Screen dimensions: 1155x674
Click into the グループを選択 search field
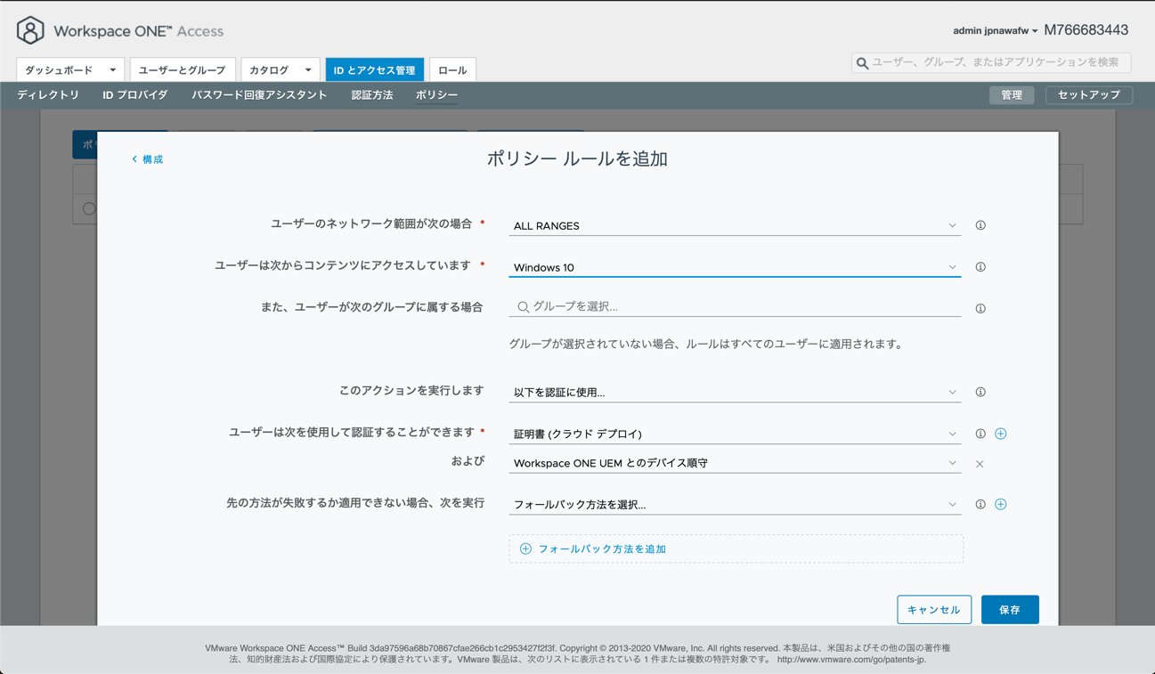735,306
